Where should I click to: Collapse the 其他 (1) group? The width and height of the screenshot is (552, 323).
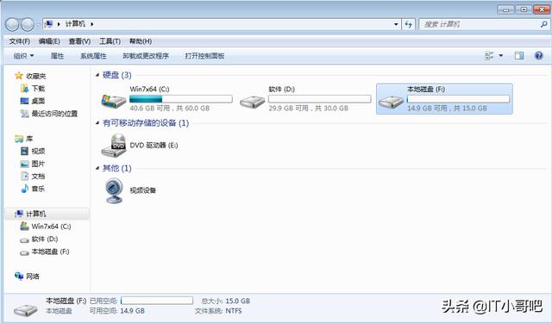97,168
